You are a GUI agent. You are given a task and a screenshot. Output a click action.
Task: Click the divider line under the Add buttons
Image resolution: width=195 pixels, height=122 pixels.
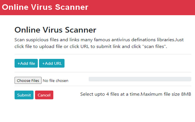(103, 72)
